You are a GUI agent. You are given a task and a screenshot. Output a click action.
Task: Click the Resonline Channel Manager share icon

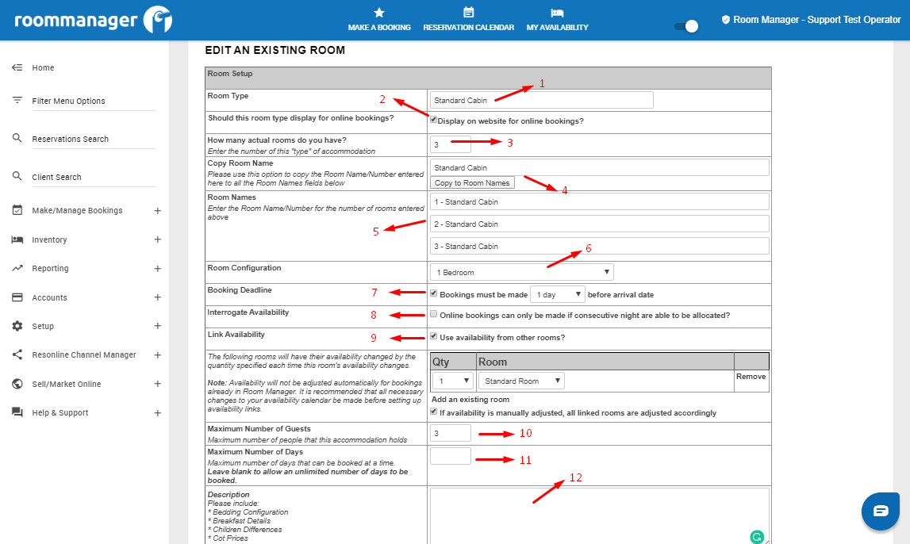[x=17, y=354]
